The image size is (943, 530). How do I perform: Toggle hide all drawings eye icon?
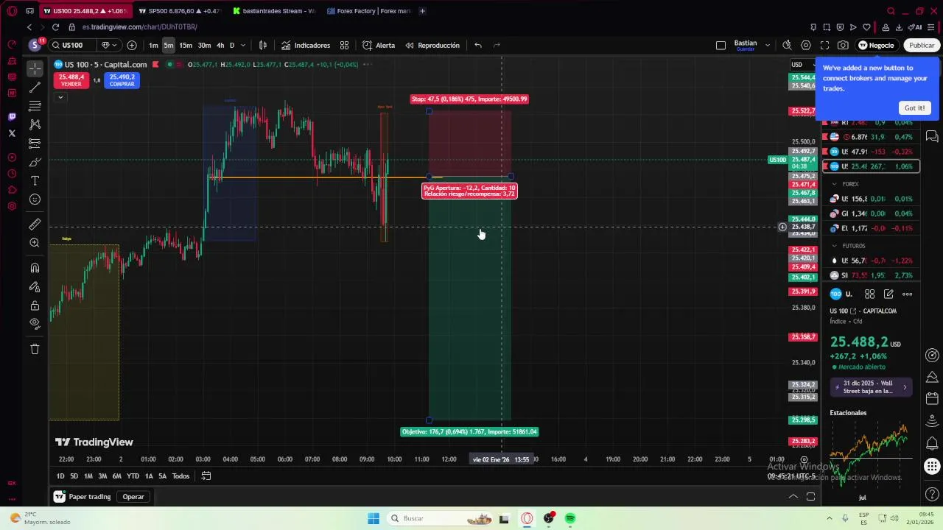[35, 324]
